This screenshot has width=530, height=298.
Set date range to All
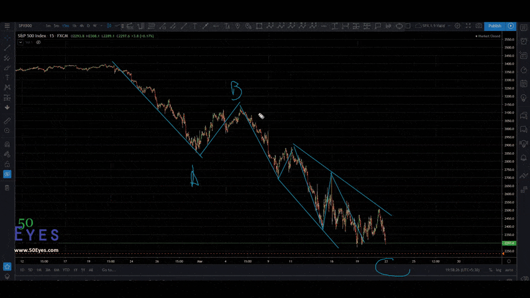(x=91, y=270)
